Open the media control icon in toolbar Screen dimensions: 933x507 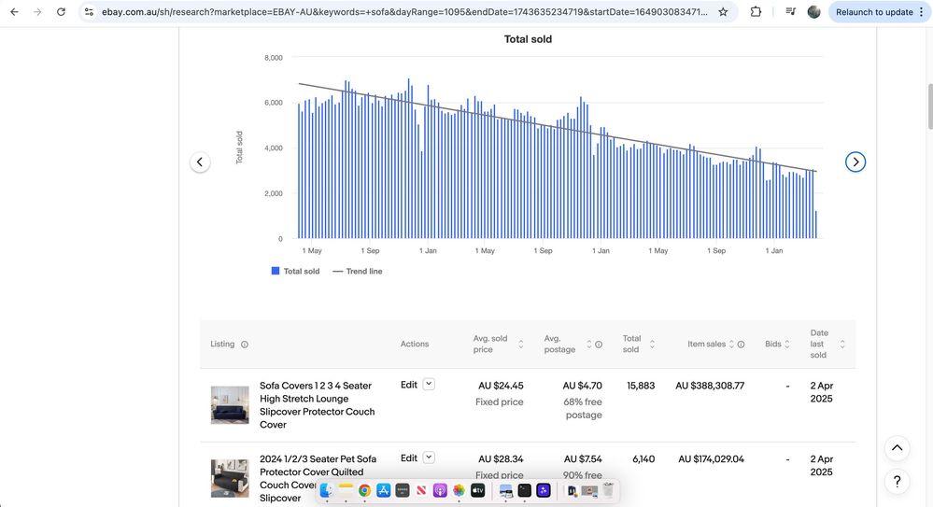point(790,12)
